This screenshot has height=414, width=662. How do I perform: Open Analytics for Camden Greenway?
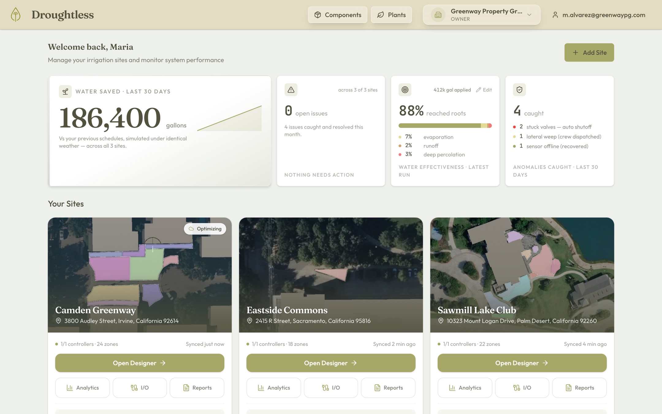pos(82,388)
